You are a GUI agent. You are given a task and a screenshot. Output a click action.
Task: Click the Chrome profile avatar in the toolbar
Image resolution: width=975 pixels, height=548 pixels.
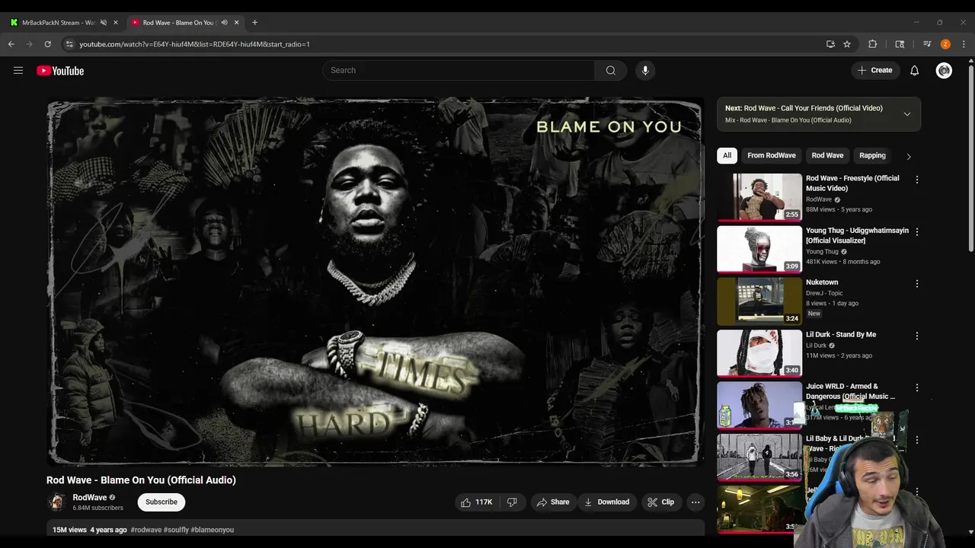coord(945,44)
